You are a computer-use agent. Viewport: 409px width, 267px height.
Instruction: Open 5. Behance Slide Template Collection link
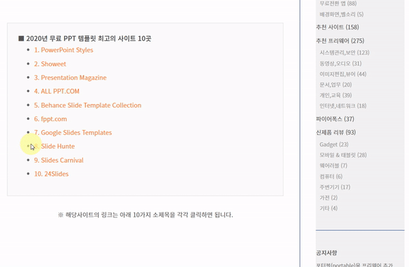point(88,105)
